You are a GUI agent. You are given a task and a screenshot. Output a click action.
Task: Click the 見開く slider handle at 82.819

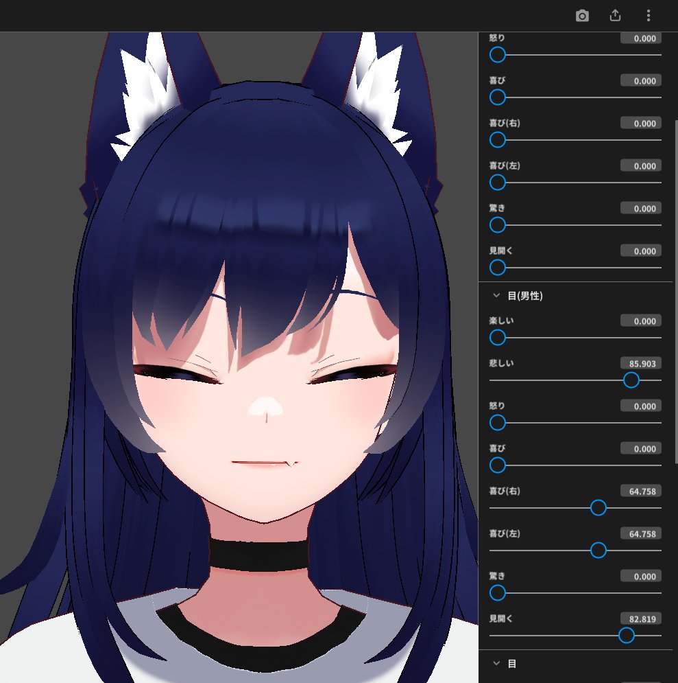pyautogui.click(x=627, y=635)
